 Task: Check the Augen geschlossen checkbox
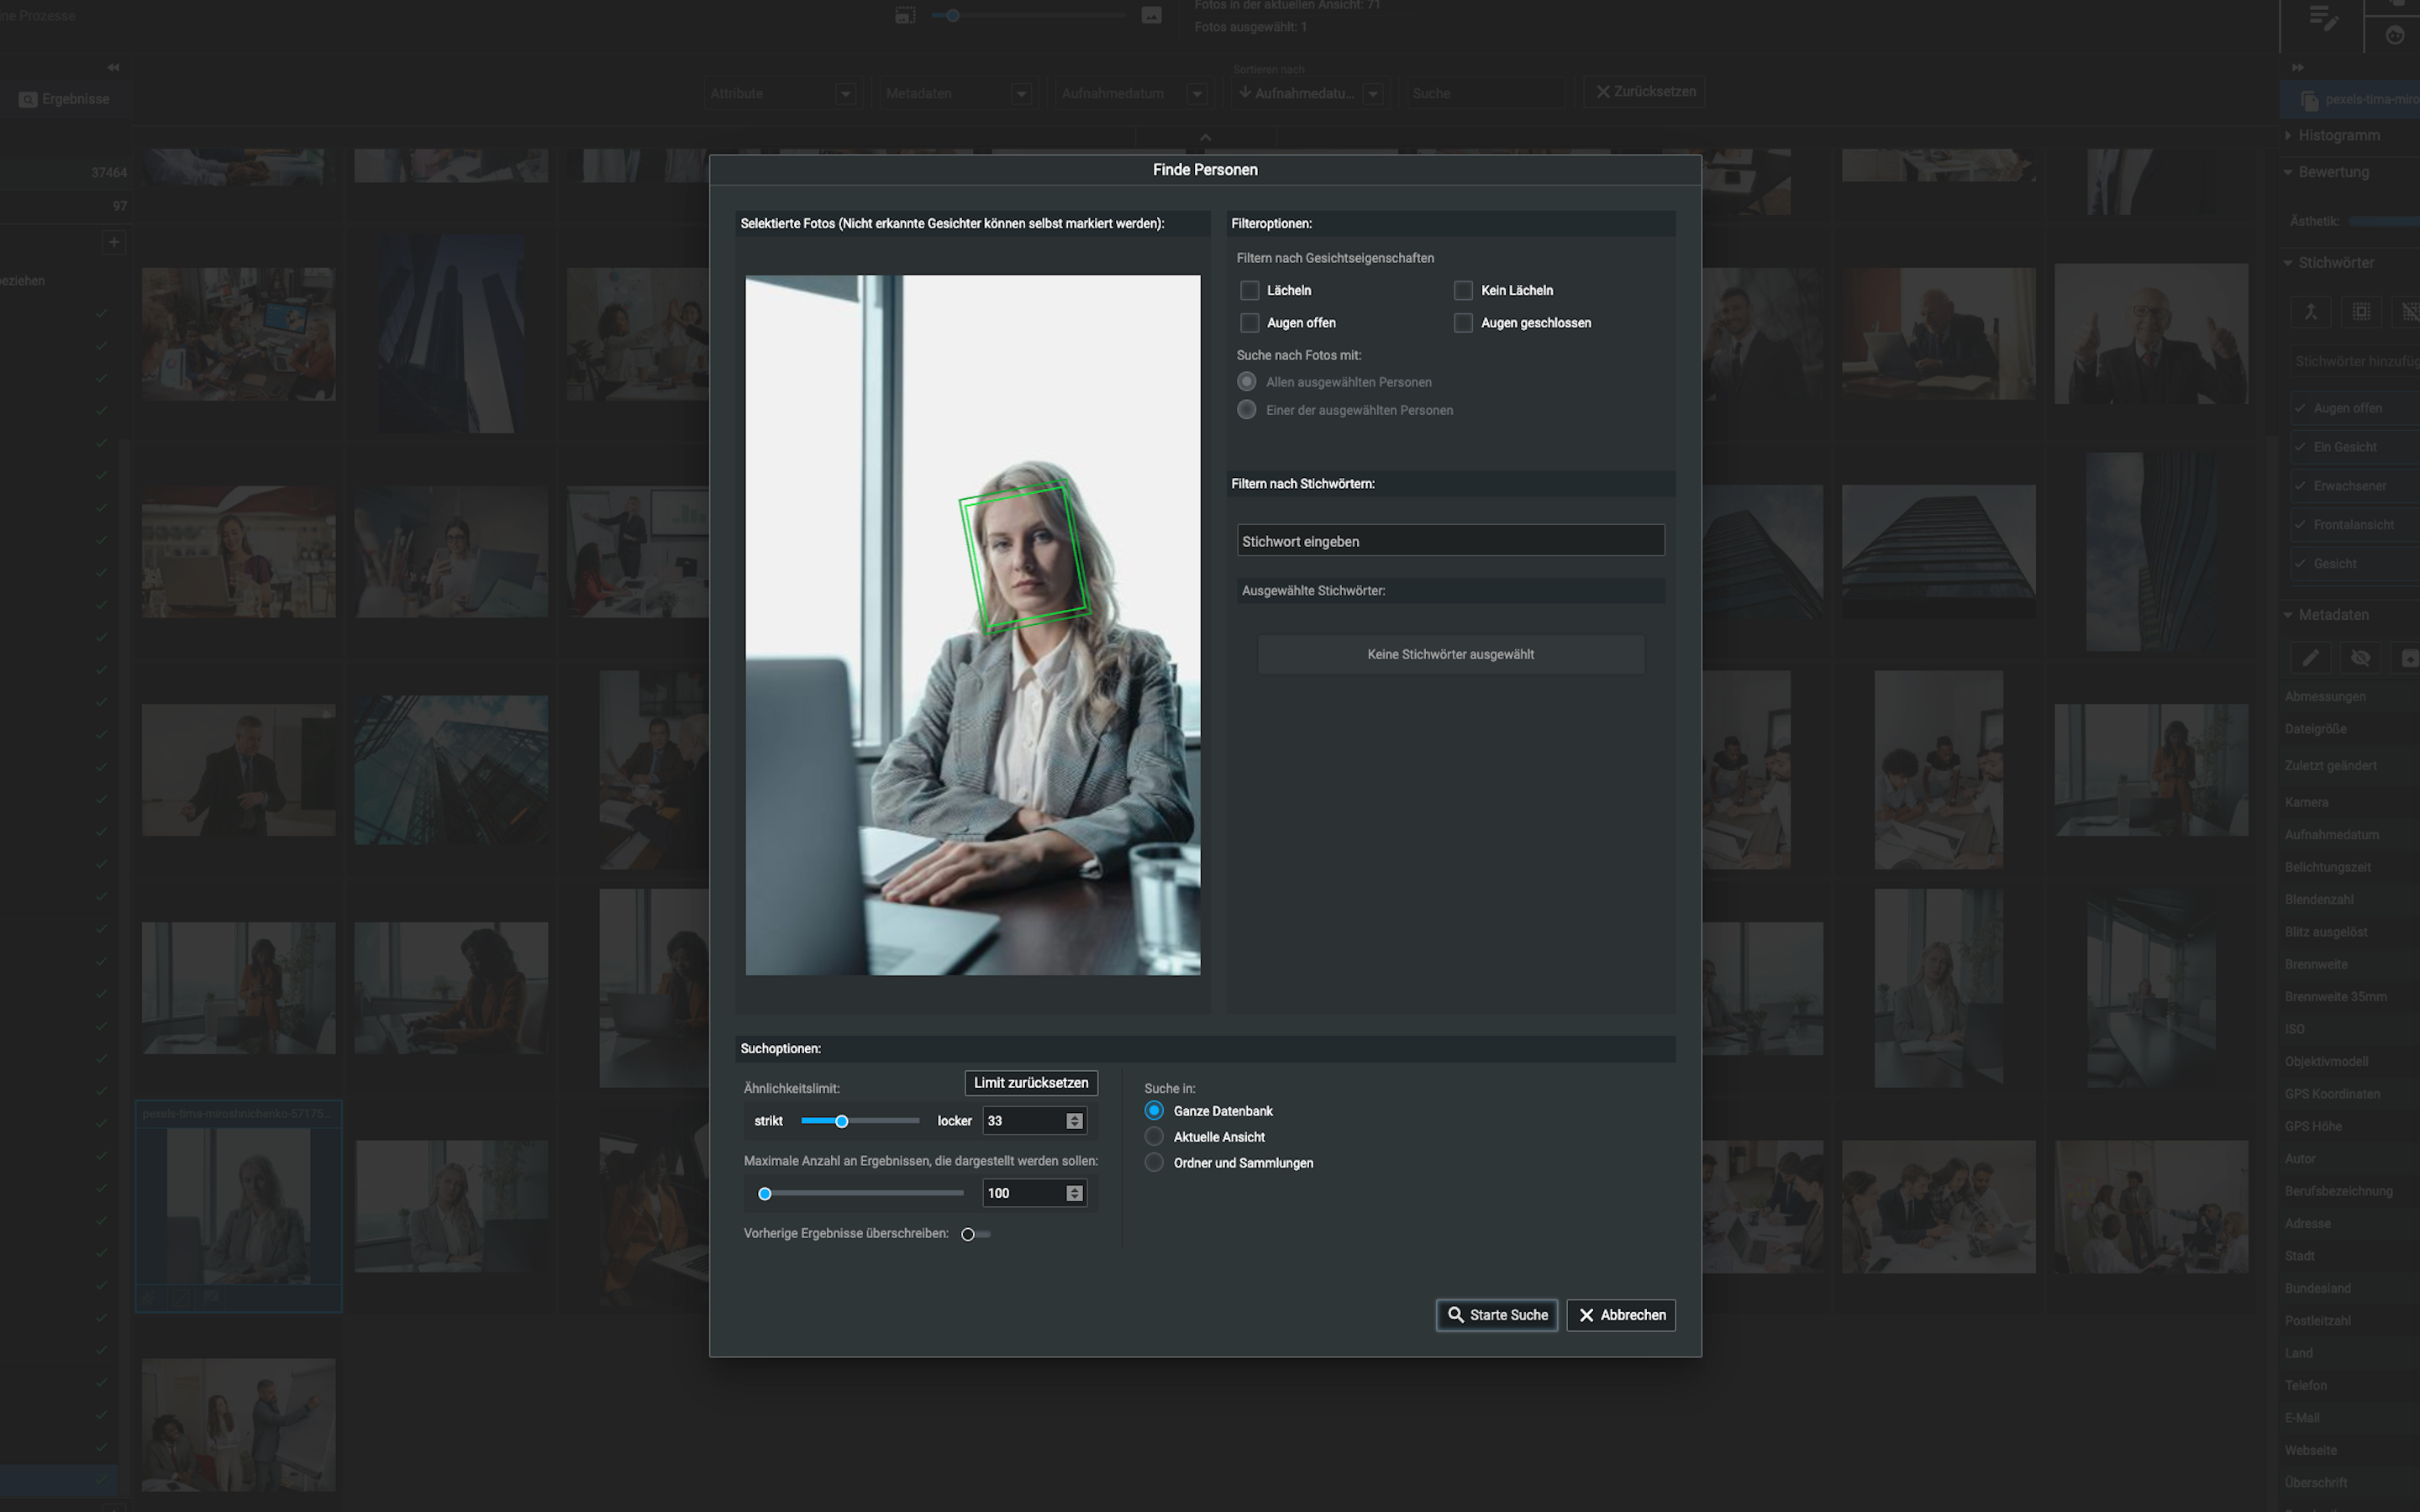pyautogui.click(x=1463, y=322)
